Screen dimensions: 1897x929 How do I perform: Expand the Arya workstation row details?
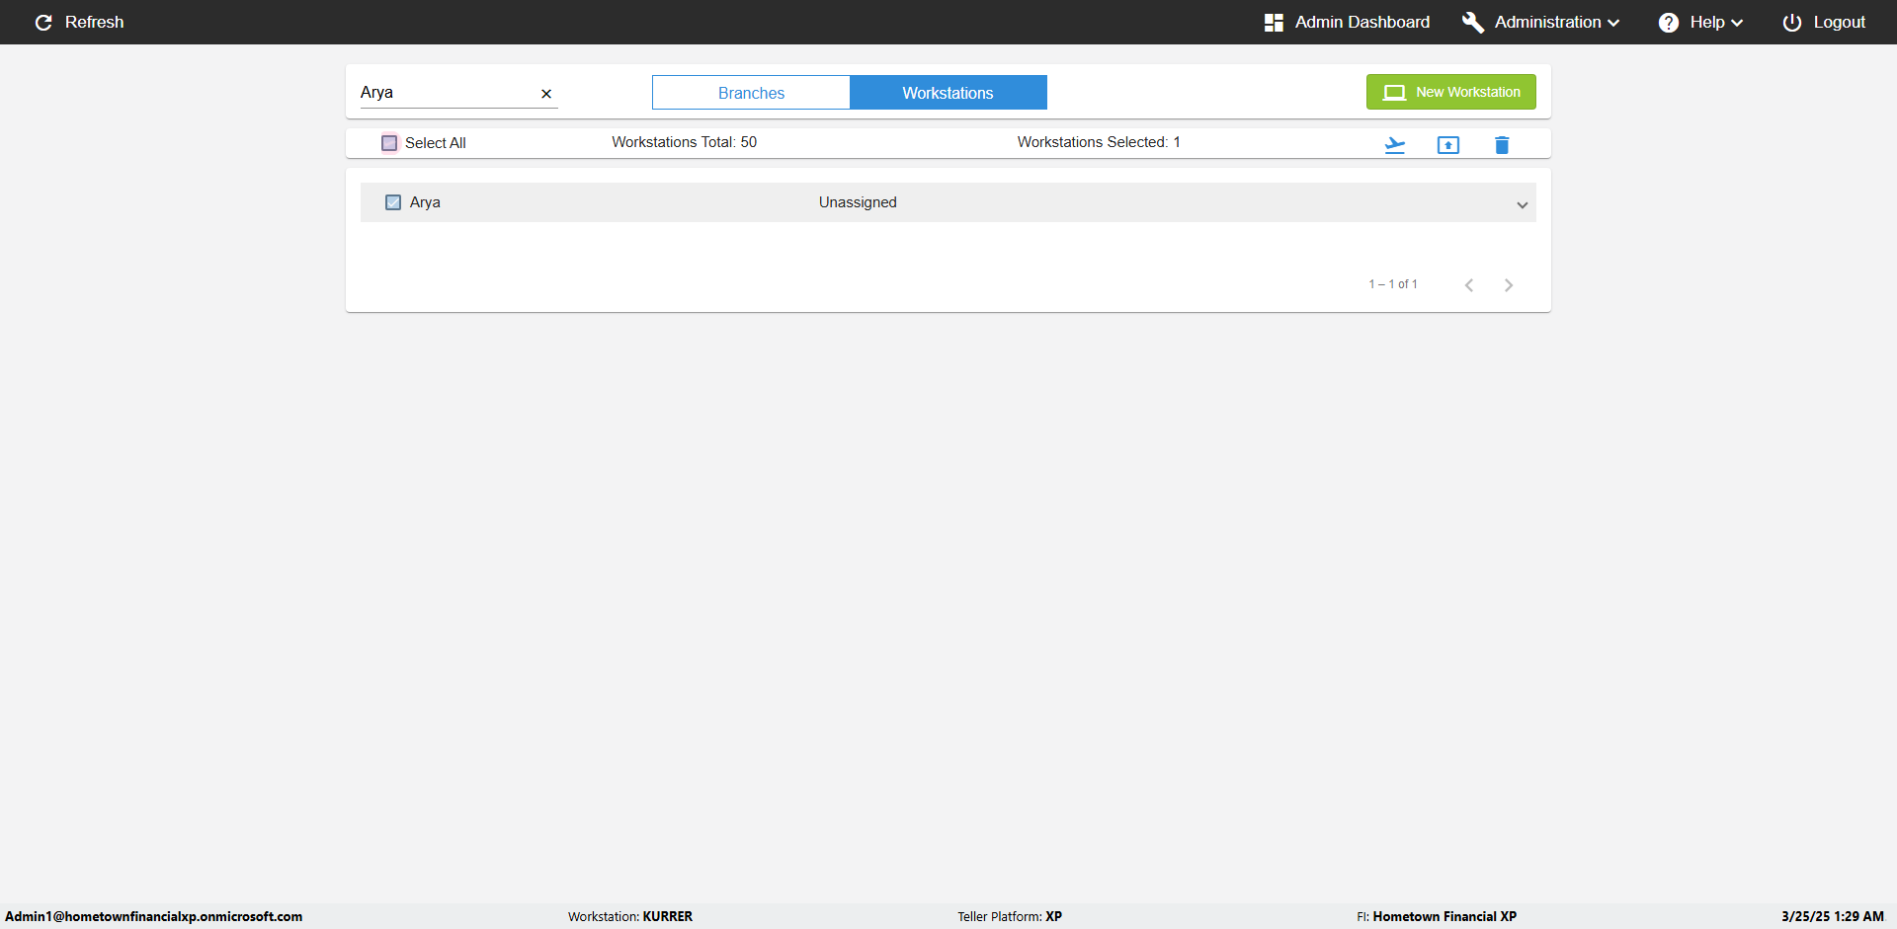pyautogui.click(x=1523, y=204)
